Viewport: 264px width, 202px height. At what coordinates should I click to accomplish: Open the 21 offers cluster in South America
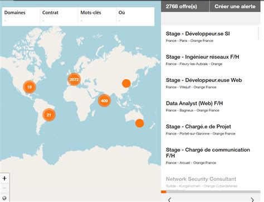tap(49, 115)
